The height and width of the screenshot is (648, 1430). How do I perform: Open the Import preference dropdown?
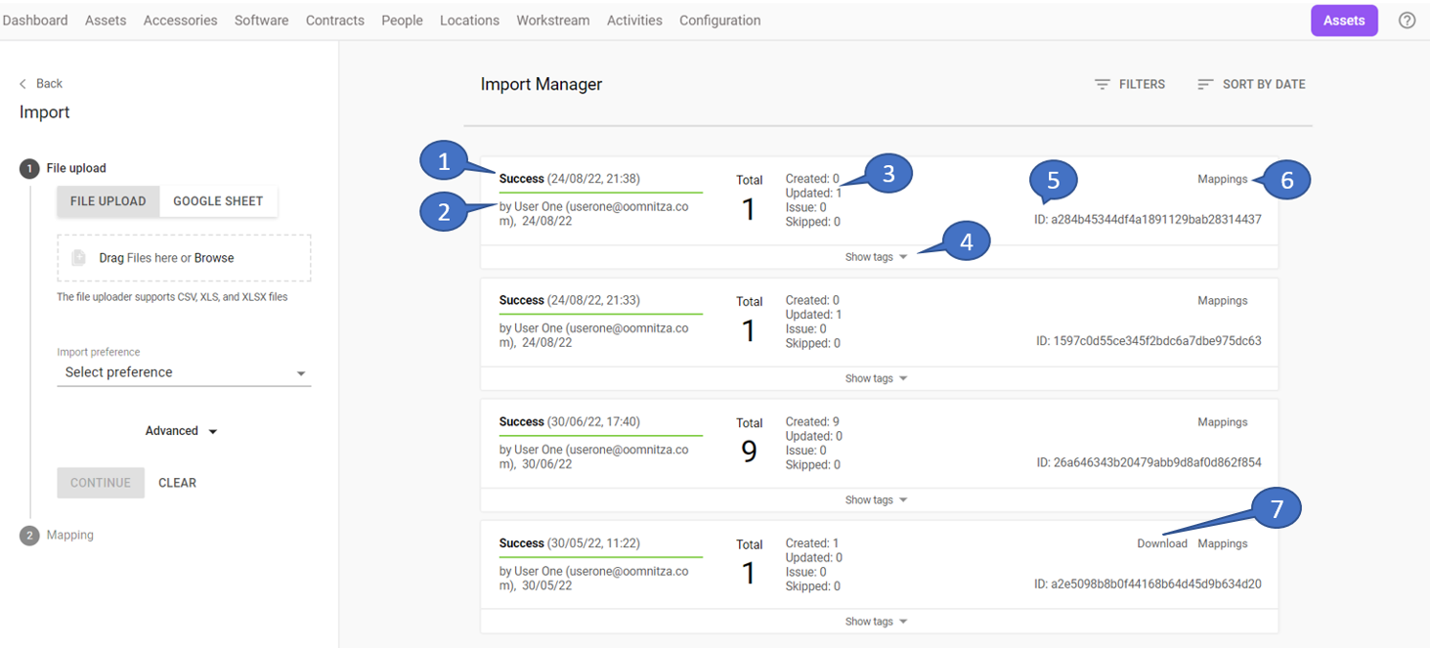tap(184, 372)
